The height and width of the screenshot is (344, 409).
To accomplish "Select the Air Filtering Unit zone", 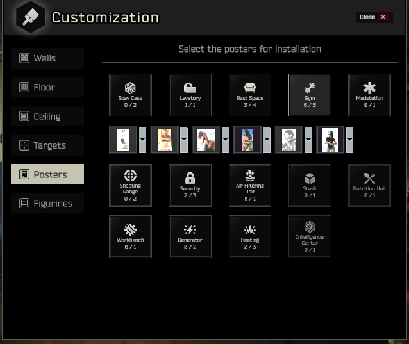I will click(x=250, y=185).
